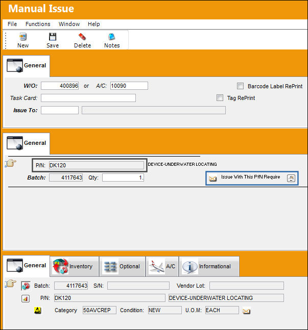Image resolution: width=308 pixels, height=330 pixels.
Task: Click the Vendor Lot field
Action: [247, 286]
